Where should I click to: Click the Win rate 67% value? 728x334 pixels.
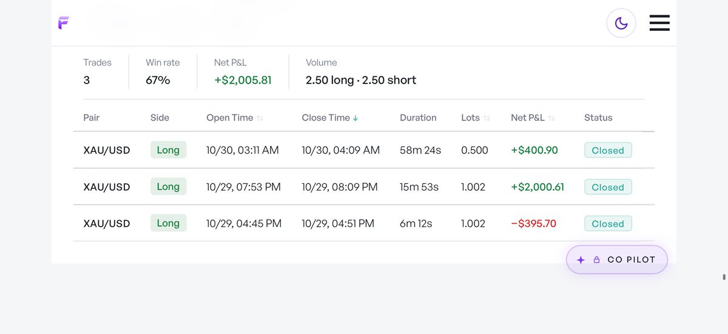(158, 80)
